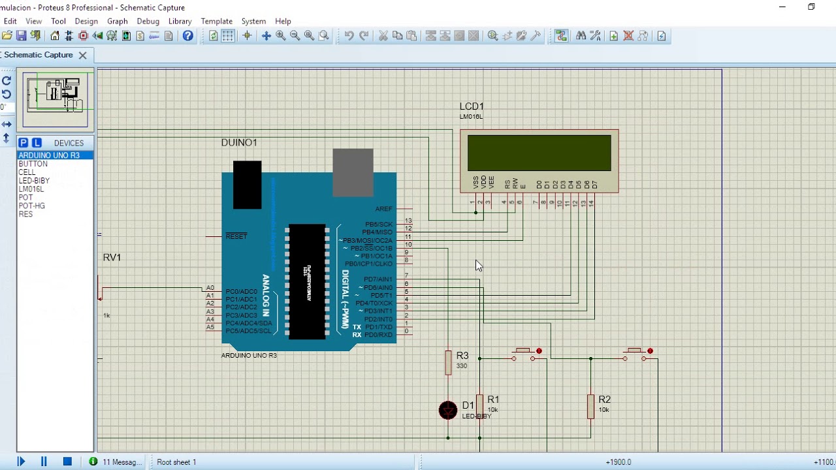Copy the selection to the clipboard icon
This screenshot has width=836, height=470.
point(397,36)
